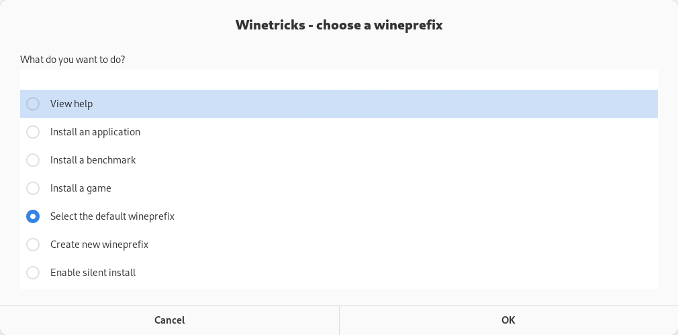
Task: Select the Install a game radio button
Action: pyautogui.click(x=33, y=188)
